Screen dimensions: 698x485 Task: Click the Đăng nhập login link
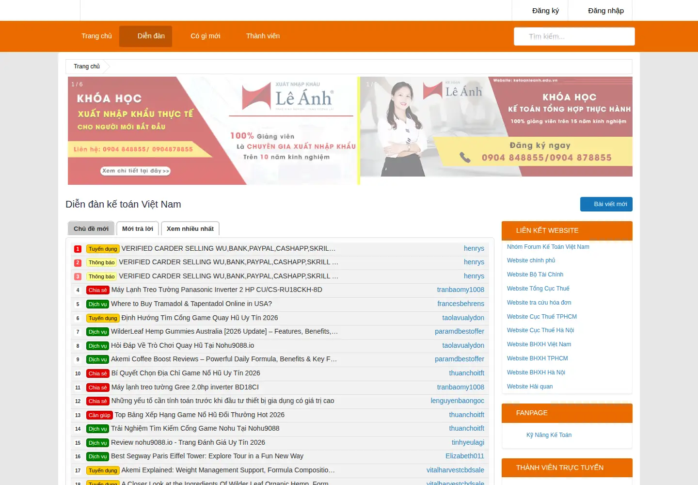click(606, 11)
